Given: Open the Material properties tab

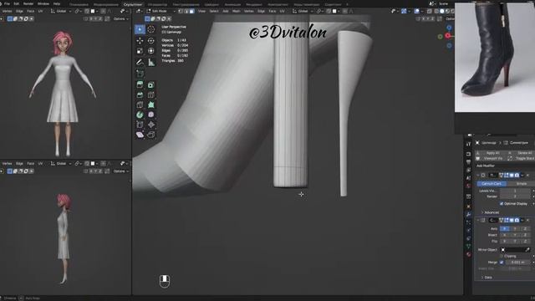Looking at the screenshot, I should (468, 254).
